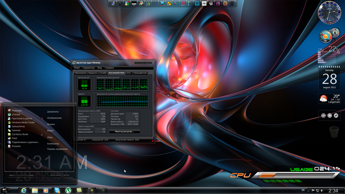Open Paint from the Start menu
Screen dimensions: 345x194
12,138
